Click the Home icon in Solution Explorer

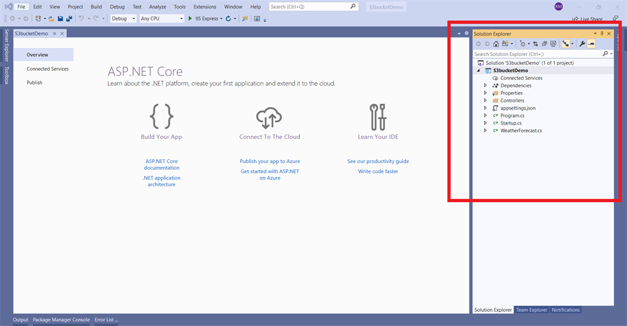(496, 44)
